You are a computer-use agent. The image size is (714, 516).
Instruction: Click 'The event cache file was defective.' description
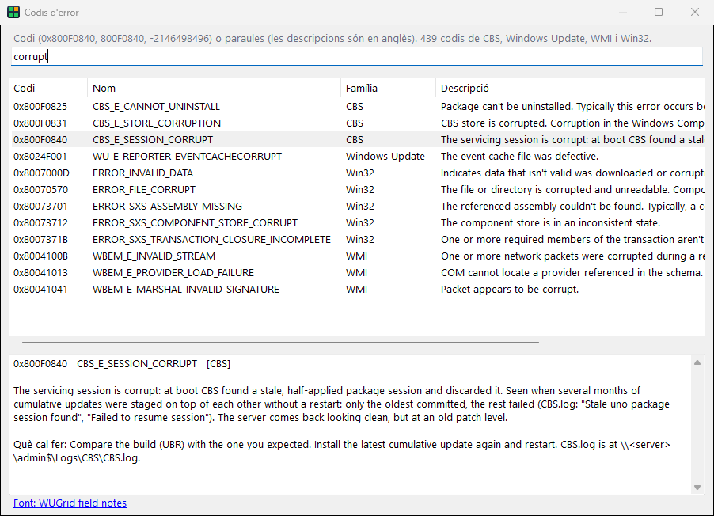coord(519,156)
